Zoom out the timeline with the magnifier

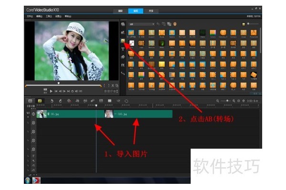pos(218,101)
